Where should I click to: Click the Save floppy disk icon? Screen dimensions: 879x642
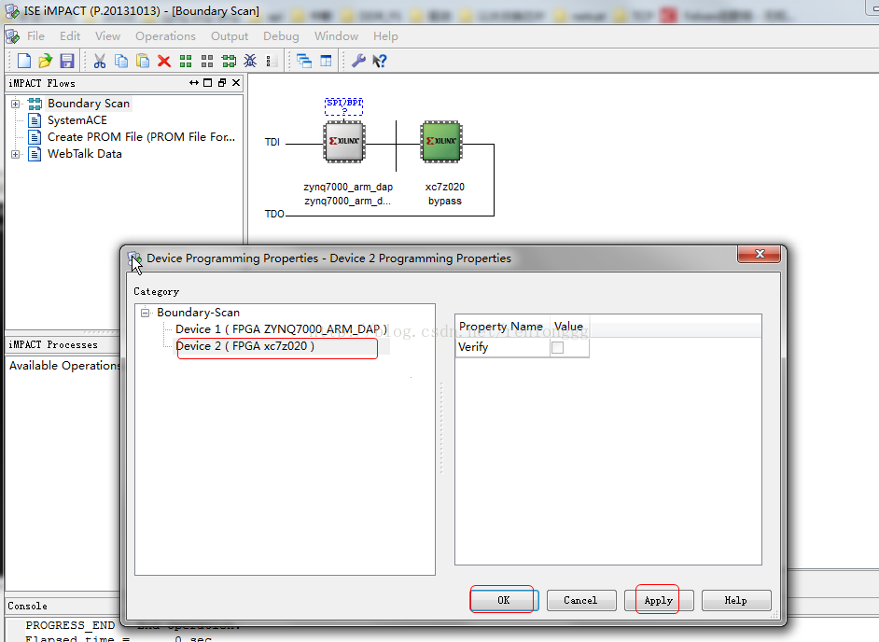[x=66, y=61]
